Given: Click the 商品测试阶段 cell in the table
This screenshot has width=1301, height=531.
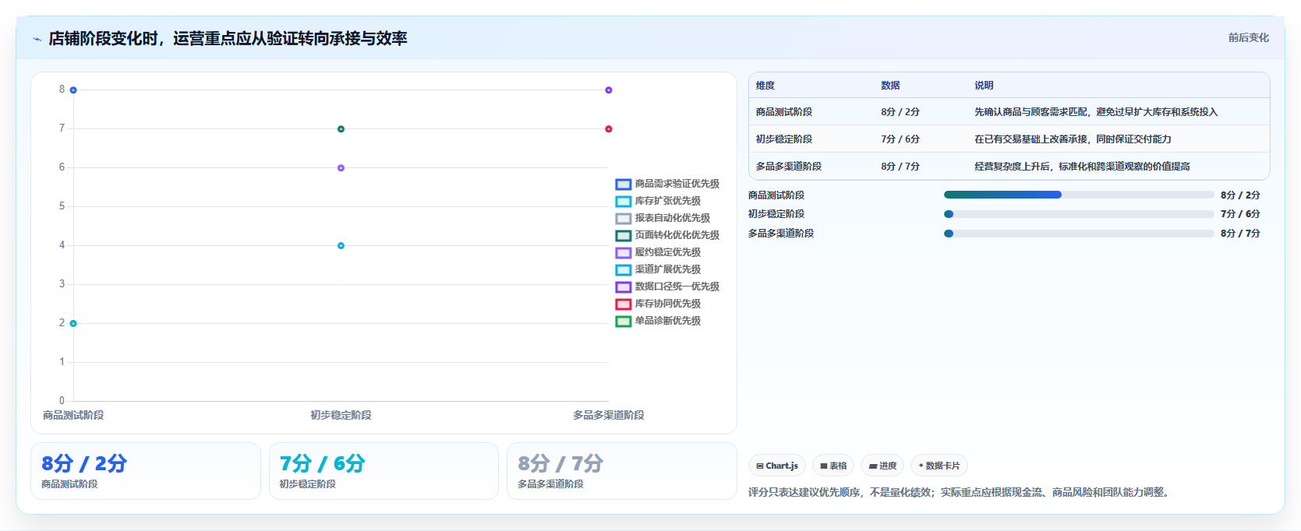Looking at the screenshot, I should 783,112.
